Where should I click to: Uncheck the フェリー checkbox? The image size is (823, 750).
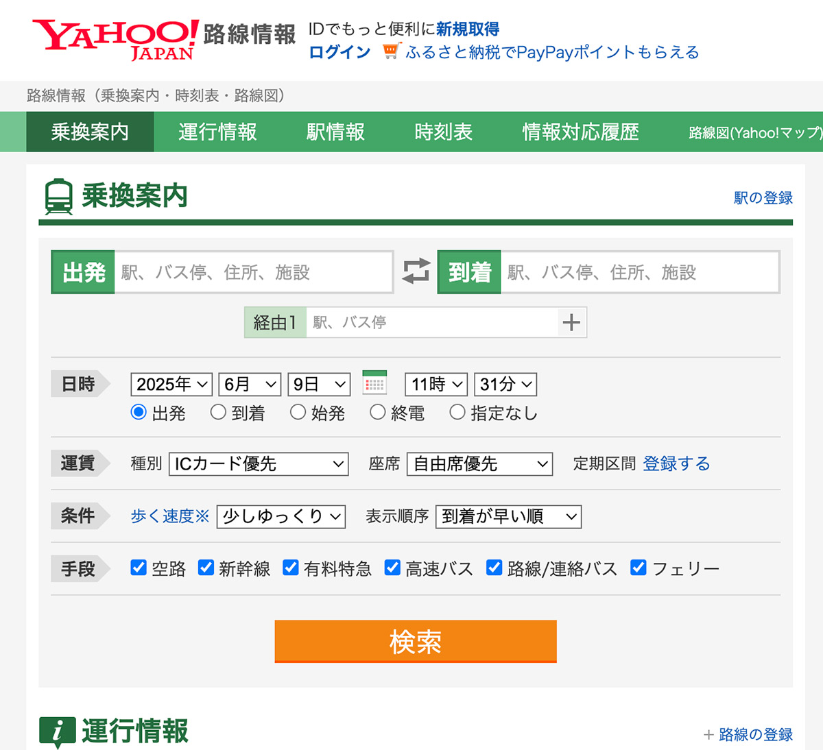(x=638, y=568)
